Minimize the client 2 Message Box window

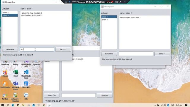[155, 7]
